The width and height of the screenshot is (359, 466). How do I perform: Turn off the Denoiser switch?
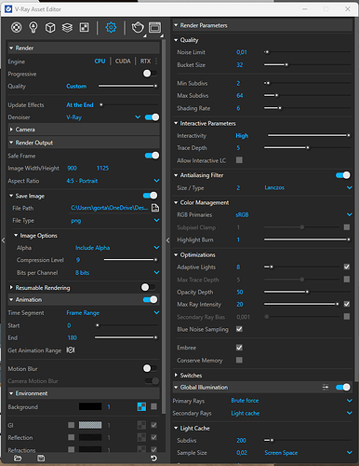pyautogui.click(x=152, y=117)
